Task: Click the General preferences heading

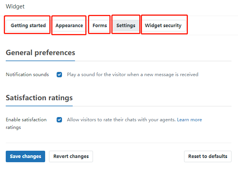Action: [41, 53]
